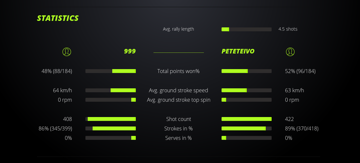Click the Avg. ground stroke top spin label

click(178, 100)
